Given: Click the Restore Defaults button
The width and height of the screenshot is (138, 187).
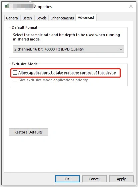Looking at the screenshot, I should click(29, 132).
